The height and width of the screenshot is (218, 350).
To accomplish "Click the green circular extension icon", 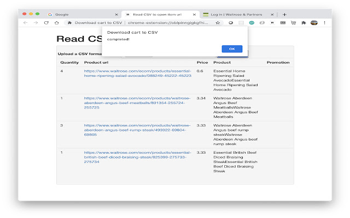I will [252, 23].
